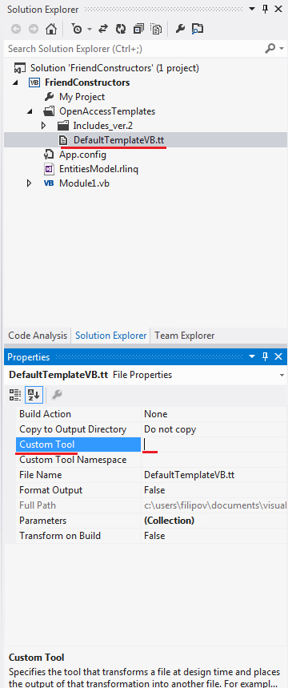Click the Home icon in Solution Explorer toolbar
This screenshot has height=688, width=288.
pyautogui.click(x=51, y=29)
